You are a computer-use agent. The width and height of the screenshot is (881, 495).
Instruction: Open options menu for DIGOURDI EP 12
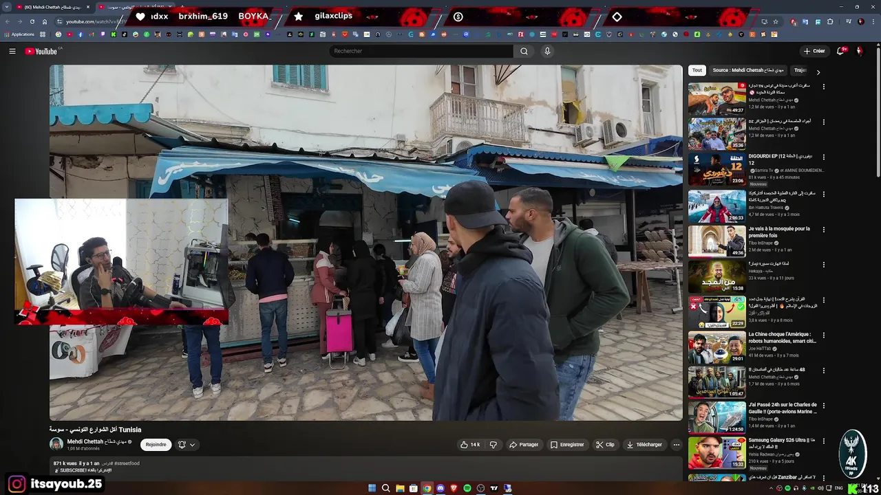pos(823,157)
